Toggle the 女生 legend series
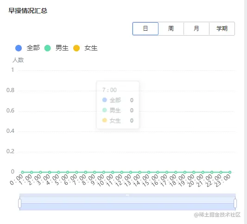Screen dimensions: 247x224 coord(85,48)
